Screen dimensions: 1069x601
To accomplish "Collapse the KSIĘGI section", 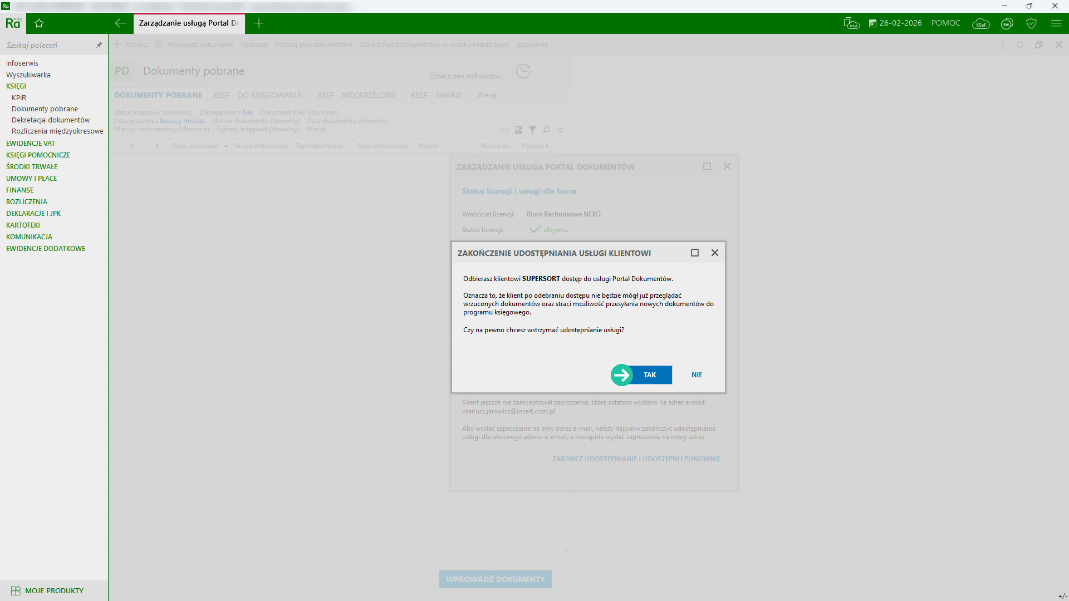I will [16, 86].
